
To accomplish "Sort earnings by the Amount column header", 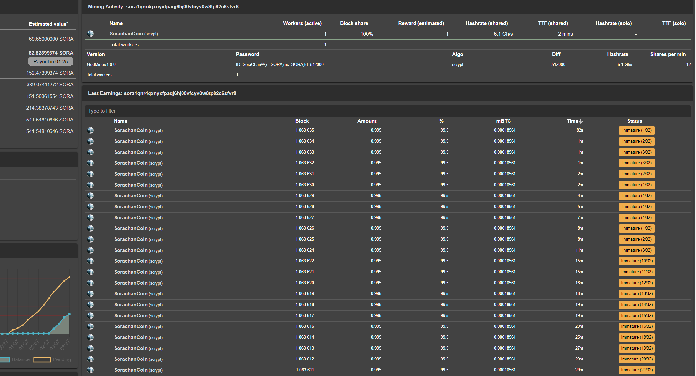I will [367, 121].
